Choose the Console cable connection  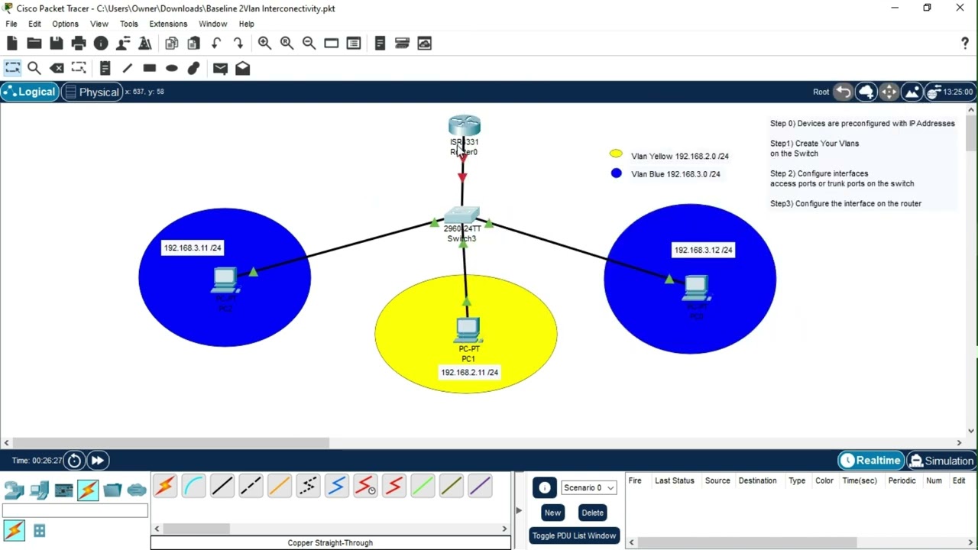(x=193, y=486)
